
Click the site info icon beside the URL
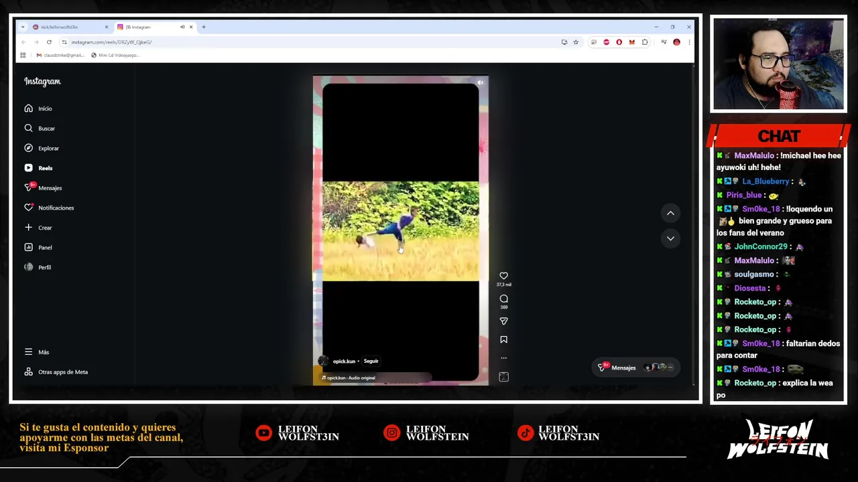(x=66, y=42)
